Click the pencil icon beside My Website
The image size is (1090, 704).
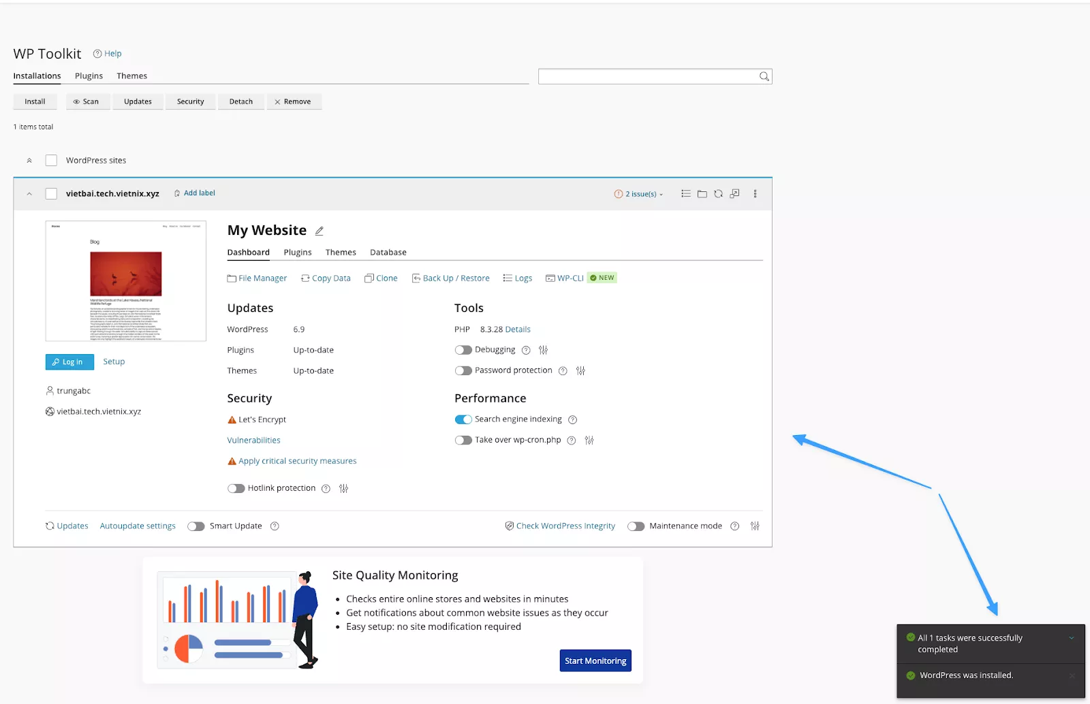point(319,231)
